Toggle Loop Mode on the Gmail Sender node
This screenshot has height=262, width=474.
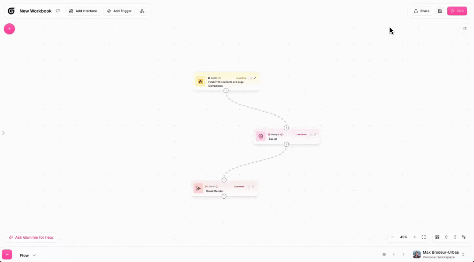[x=249, y=186]
